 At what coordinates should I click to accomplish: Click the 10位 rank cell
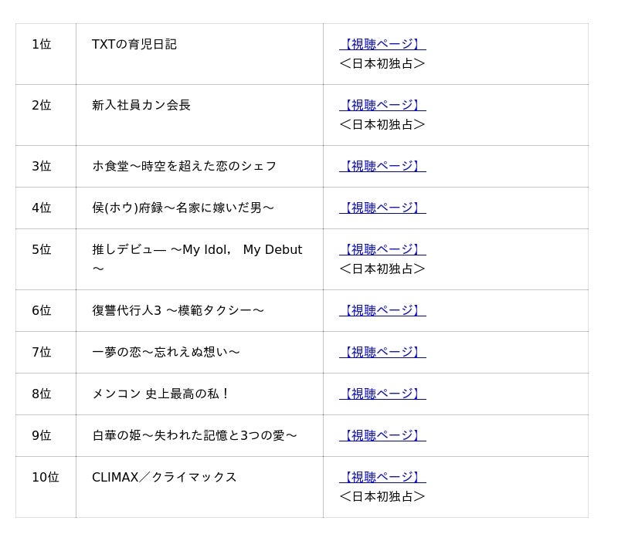coord(46,487)
